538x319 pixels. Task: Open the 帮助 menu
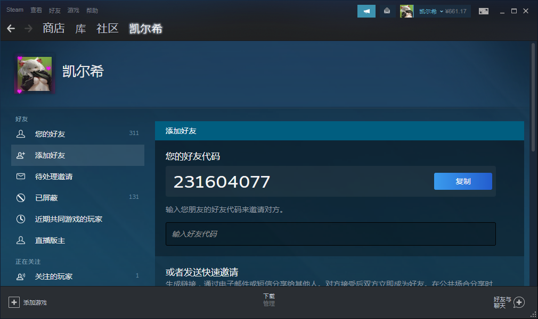coord(92,11)
